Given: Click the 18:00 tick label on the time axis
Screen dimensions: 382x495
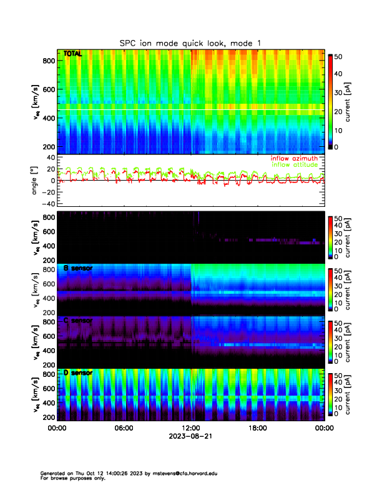Looking at the screenshot, I should [x=257, y=428].
